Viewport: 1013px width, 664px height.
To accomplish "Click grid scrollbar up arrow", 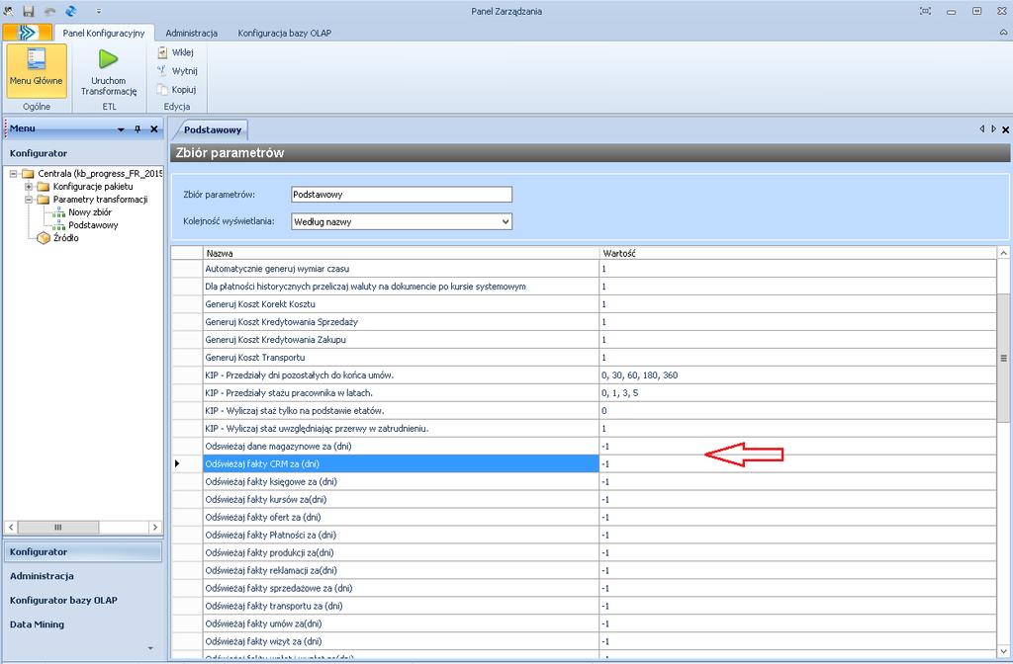I will (x=1003, y=253).
